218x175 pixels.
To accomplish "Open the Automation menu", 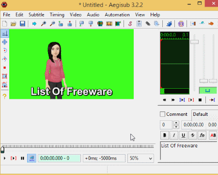I will pyautogui.click(x=117, y=15).
